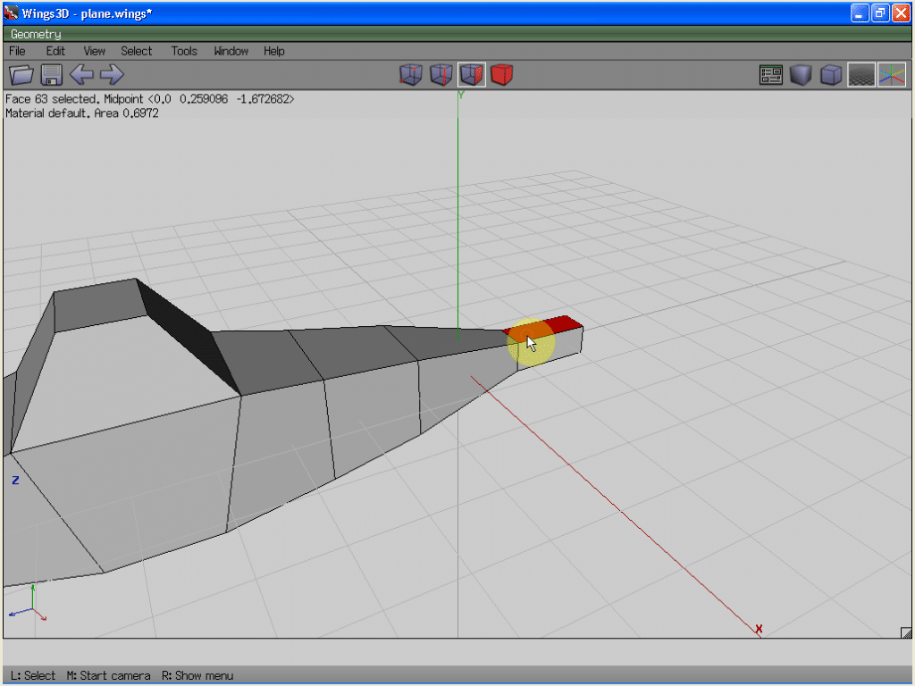Open the File menu
This screenshot has width=915, height=686.
17,51
